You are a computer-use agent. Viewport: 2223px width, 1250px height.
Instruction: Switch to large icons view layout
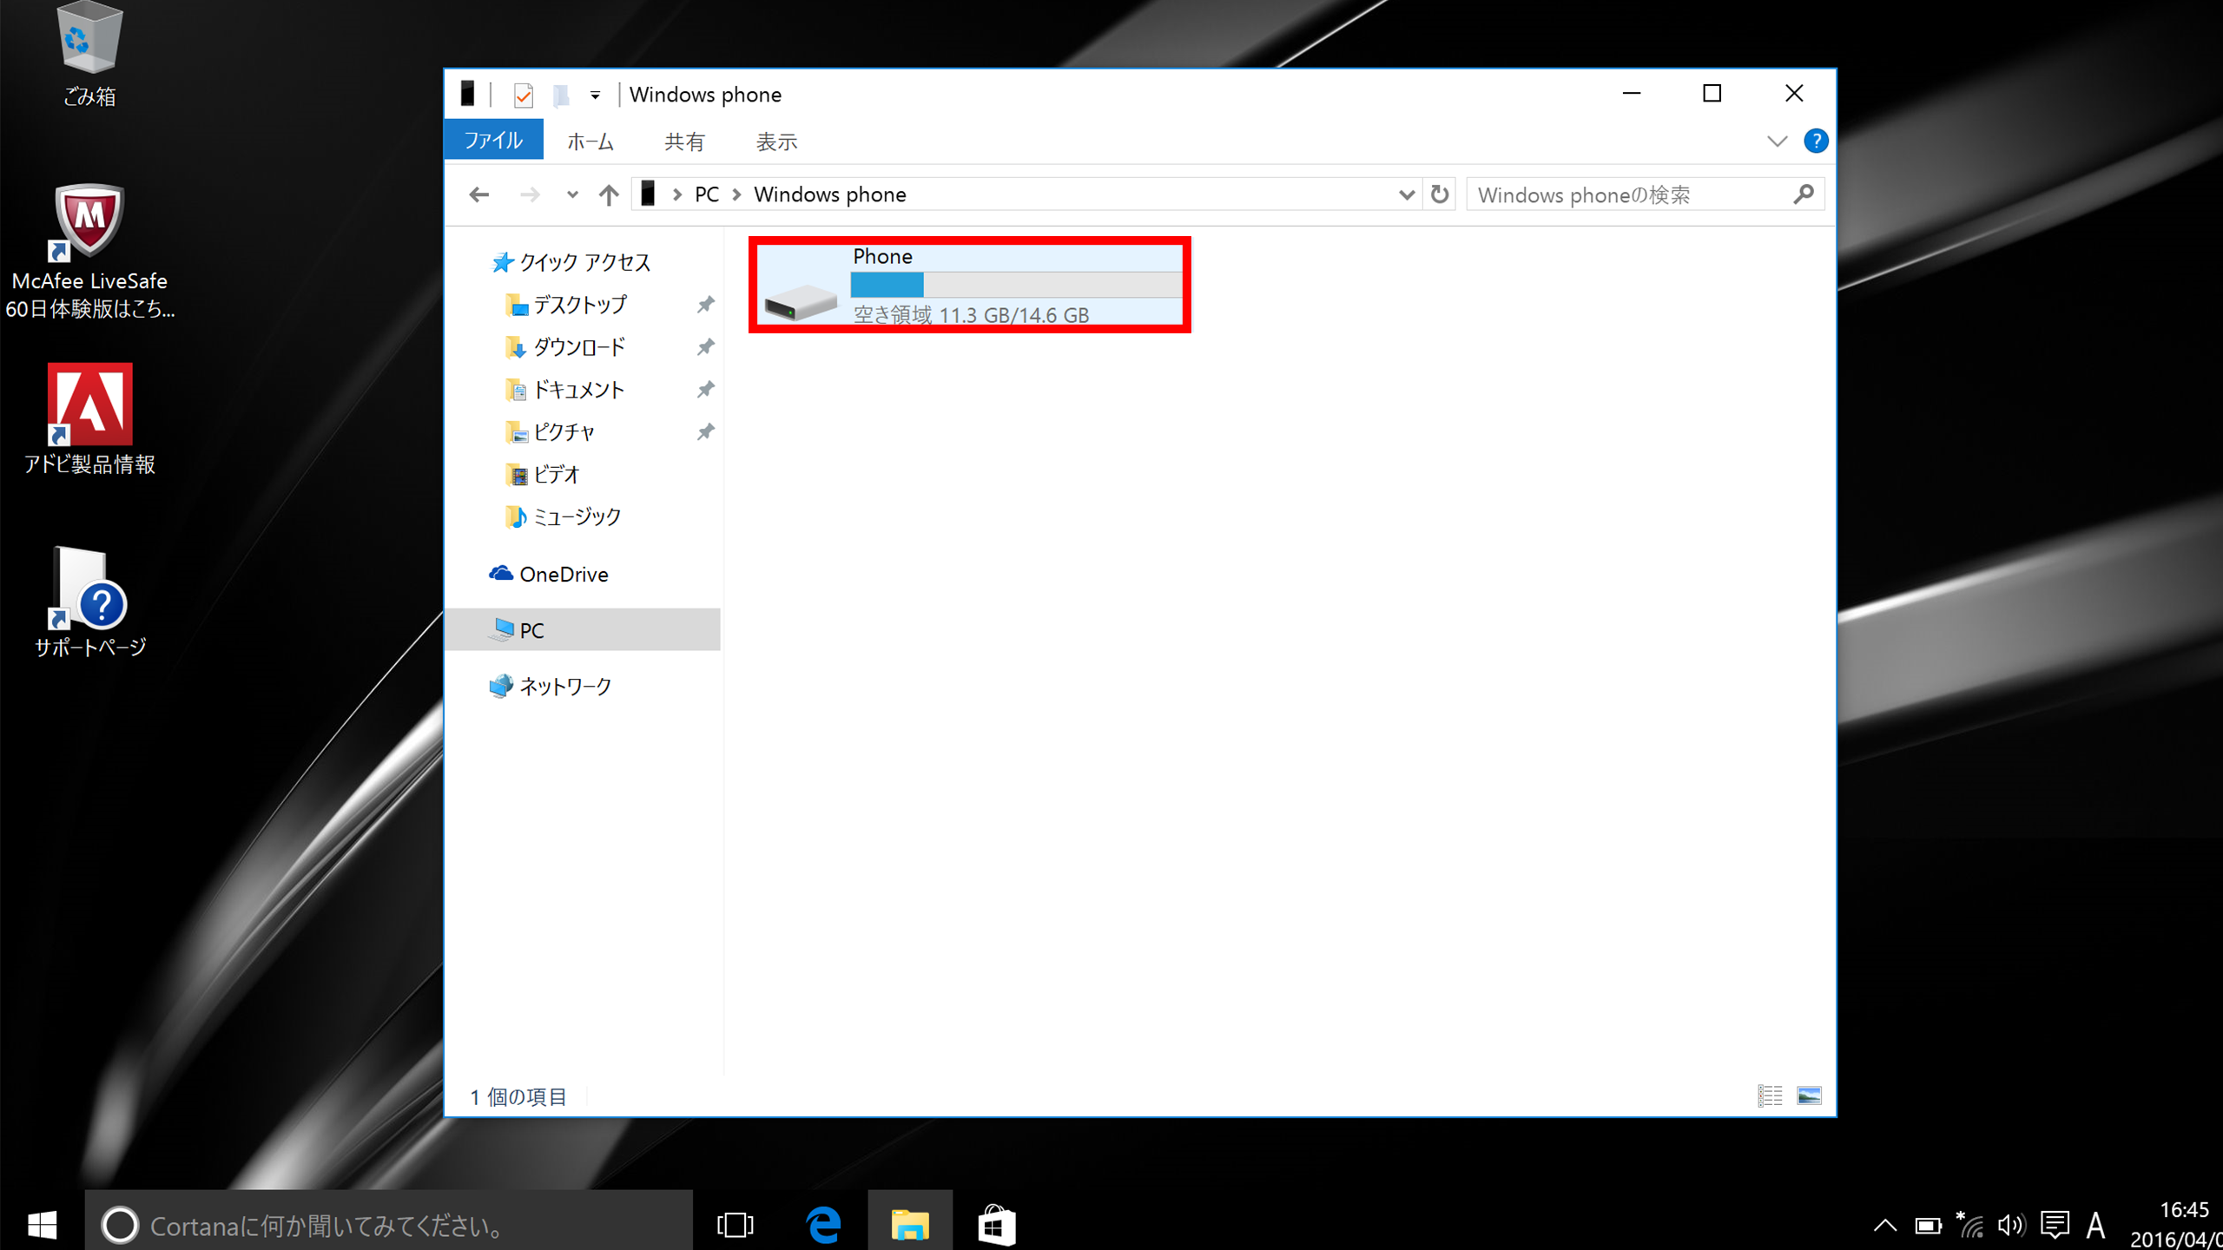coord(1809,1095)
